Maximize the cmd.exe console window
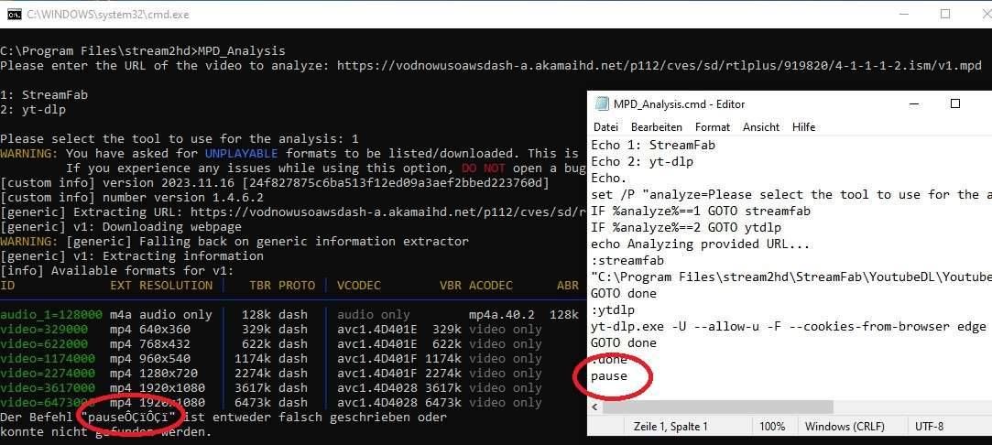Viewport: 992px width, 445px height. (x=945, y=14)
